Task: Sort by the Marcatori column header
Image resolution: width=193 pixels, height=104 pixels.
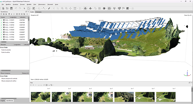Action: (6, 44)
